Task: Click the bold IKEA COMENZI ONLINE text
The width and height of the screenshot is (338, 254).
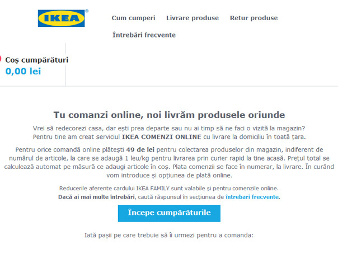Action: point(162,137)
